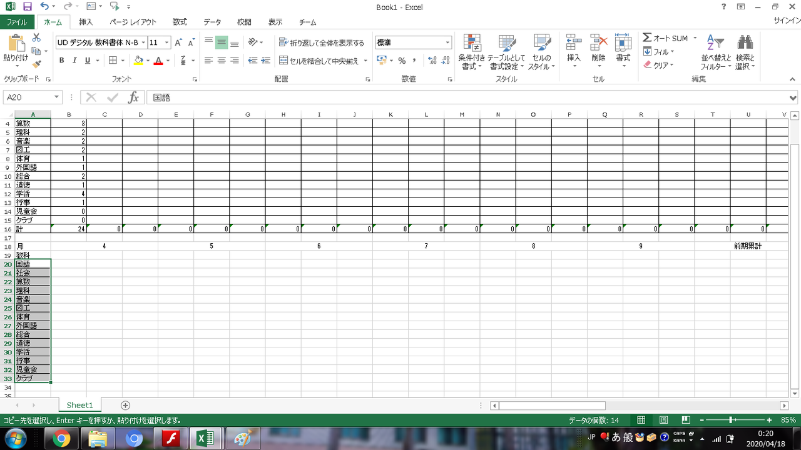Increase font size with large A icon
The height and width of the screenshot is (450, 801).
tap(178, 42)
